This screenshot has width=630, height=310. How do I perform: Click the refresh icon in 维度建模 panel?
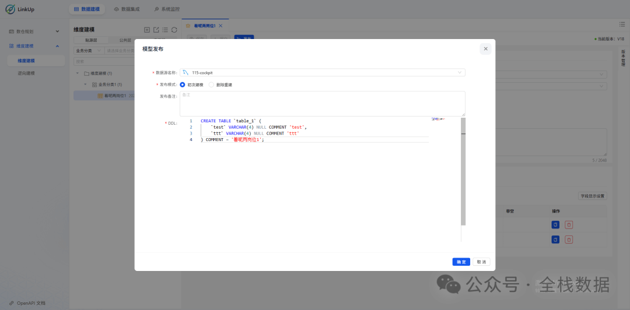pos(174,30)
